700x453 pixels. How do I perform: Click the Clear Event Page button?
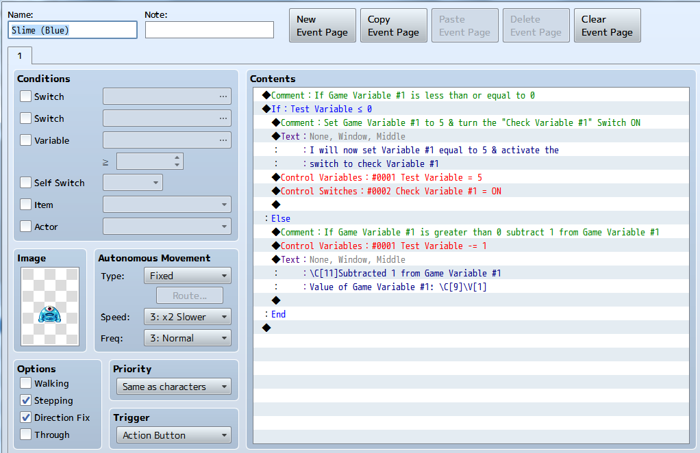point(607,26)
